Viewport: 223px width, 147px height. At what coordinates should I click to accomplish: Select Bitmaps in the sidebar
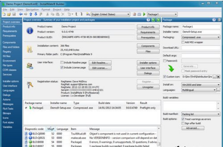click(x=7, y=113)
